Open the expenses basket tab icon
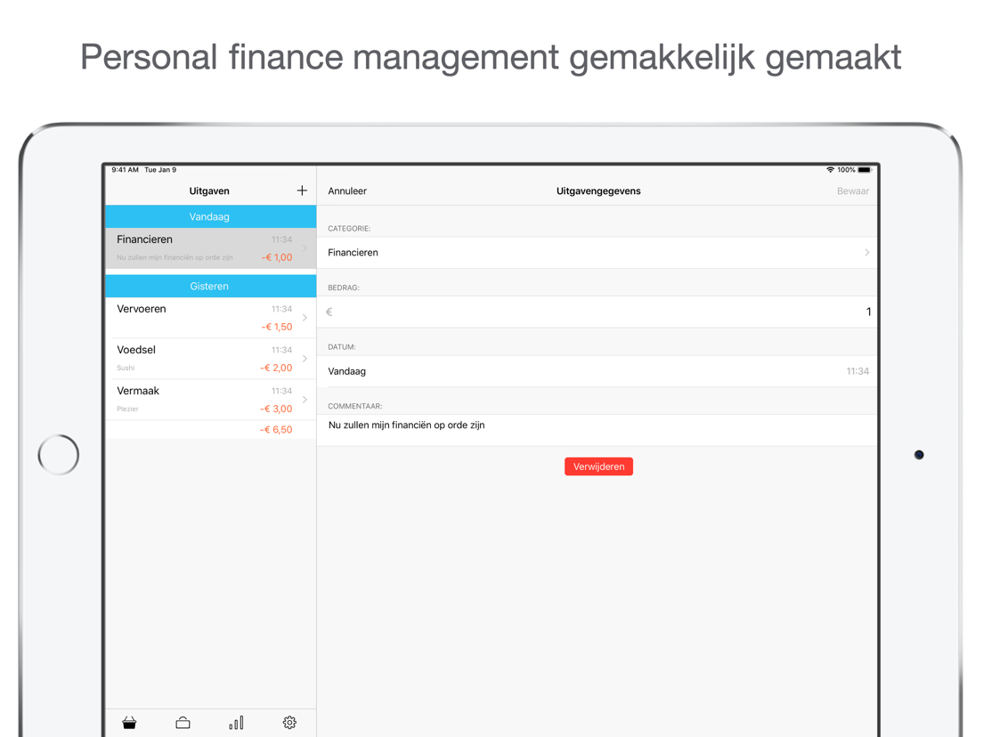This screenshot has width=983, height=737. (x=129, y=724)
